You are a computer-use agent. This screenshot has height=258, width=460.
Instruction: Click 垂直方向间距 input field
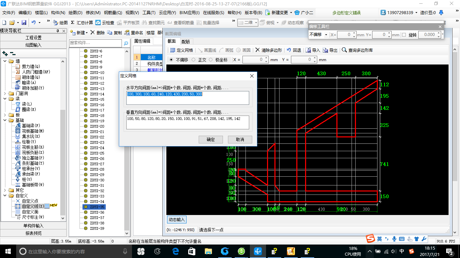(188, 122)
